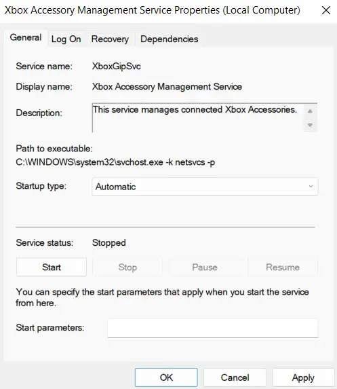The width and height of the screenshot is (337, 389).
Task: Start the Xbox Accessory service
Action: coord(52,267)
